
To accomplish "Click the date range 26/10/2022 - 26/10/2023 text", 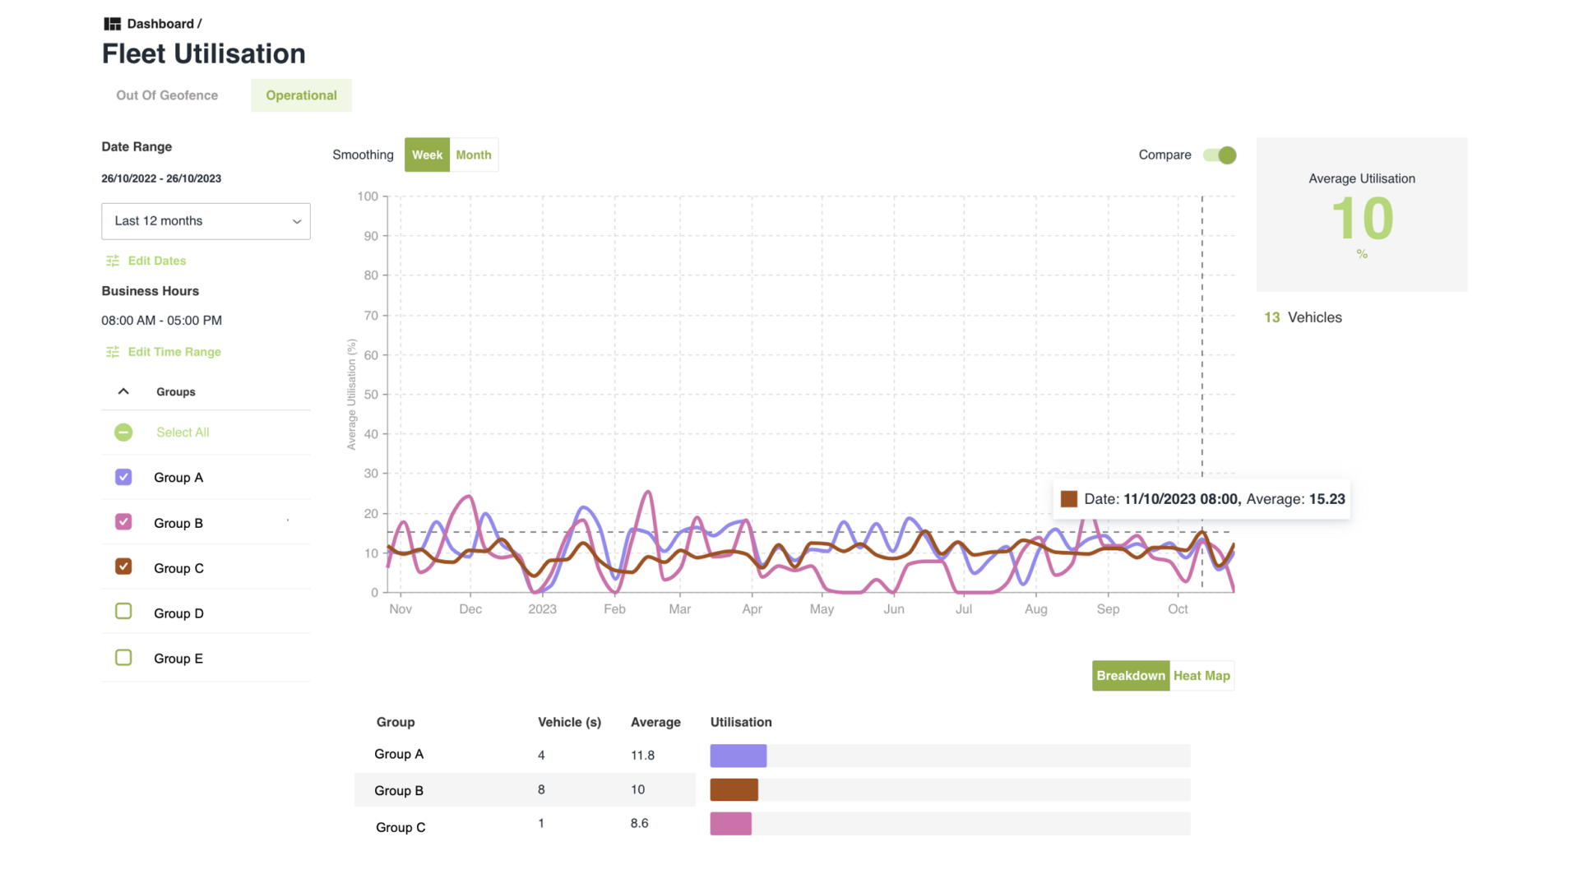I will click(x=161, y=178).
